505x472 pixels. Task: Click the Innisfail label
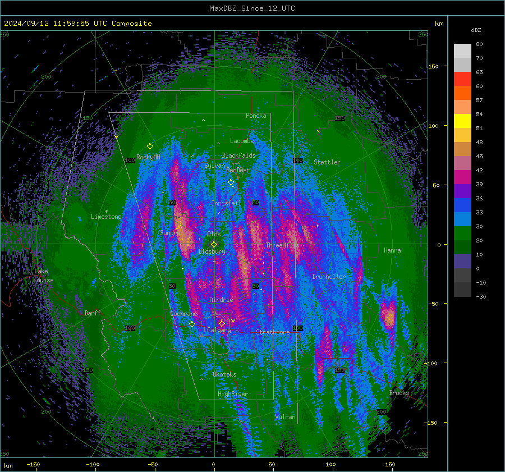pos(226,203)
